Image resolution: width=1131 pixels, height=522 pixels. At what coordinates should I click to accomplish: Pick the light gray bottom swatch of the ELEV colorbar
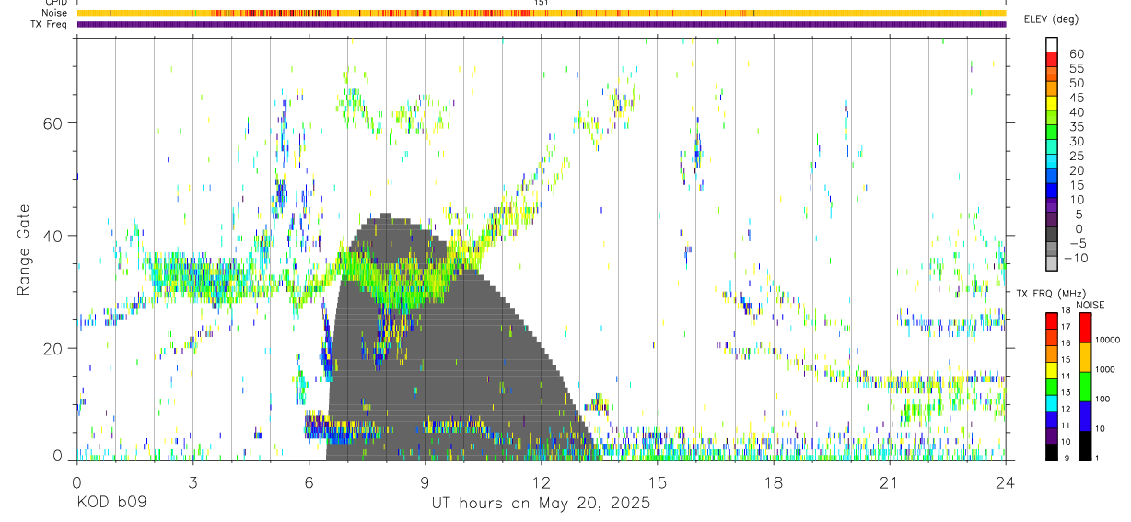pyautogui.click(x=1052, y=264)
